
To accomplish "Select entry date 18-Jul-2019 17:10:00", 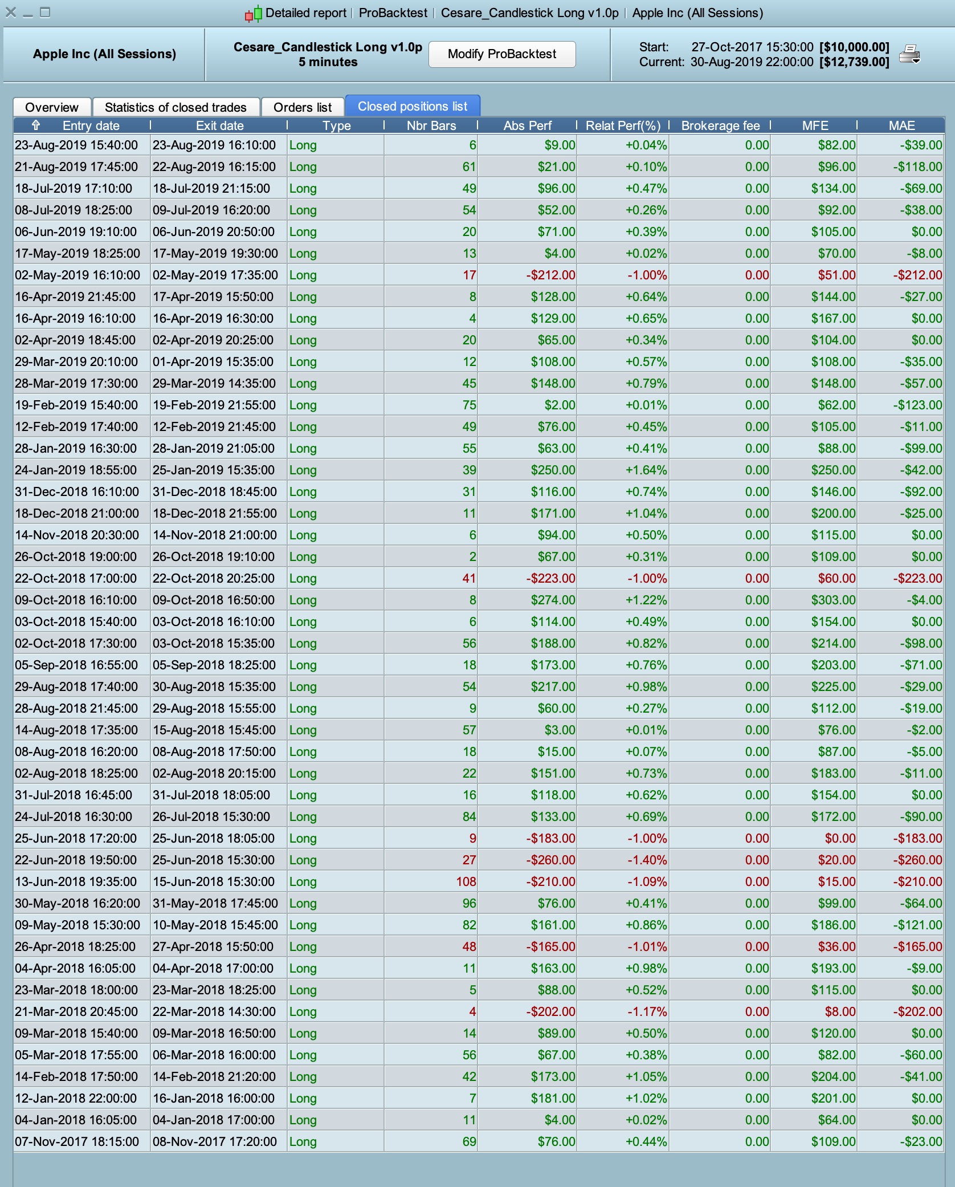I will pos(74,189).
